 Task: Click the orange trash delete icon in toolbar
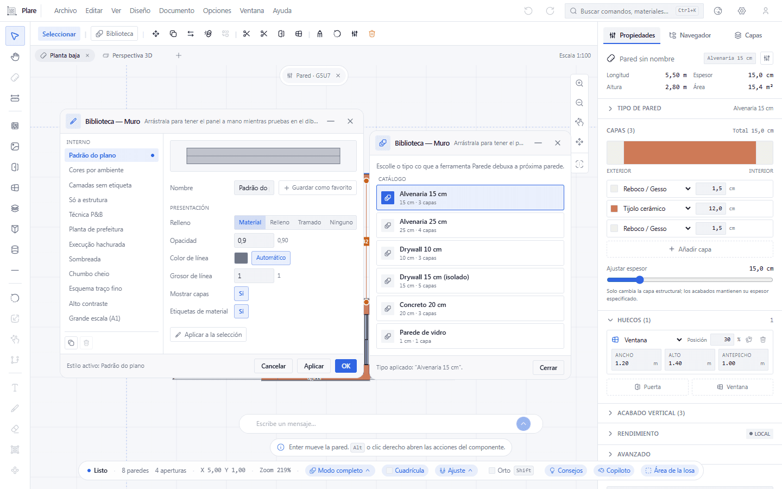(x=372, y=34)
